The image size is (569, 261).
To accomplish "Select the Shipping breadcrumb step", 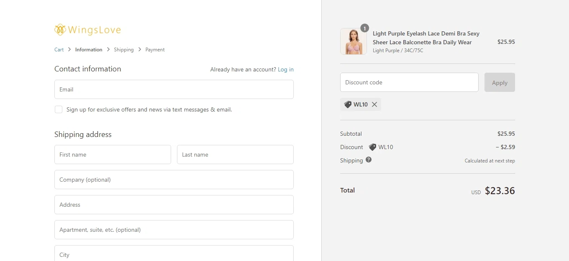I will [124, 50].
